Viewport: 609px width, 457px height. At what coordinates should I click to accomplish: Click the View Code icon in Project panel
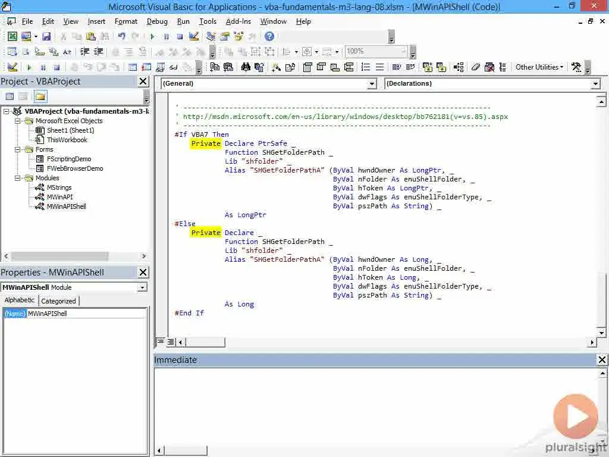[x=10, y=96]
